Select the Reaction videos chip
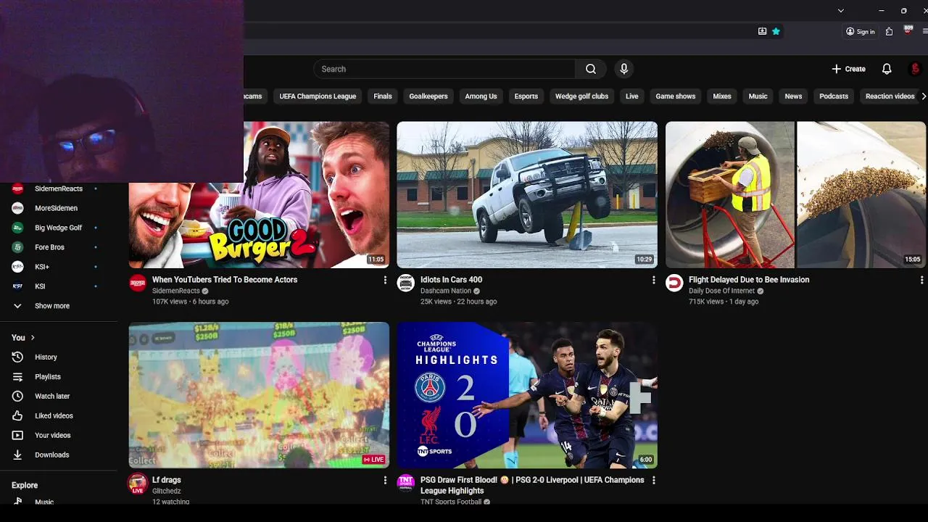The height and width of the screenshot is (522, 928). coord(890,96)
